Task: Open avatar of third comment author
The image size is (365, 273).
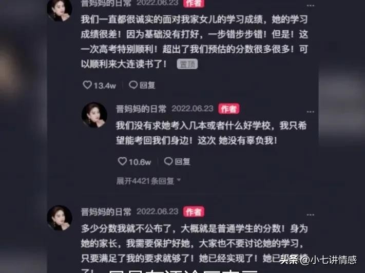Action: click(60, 218)
